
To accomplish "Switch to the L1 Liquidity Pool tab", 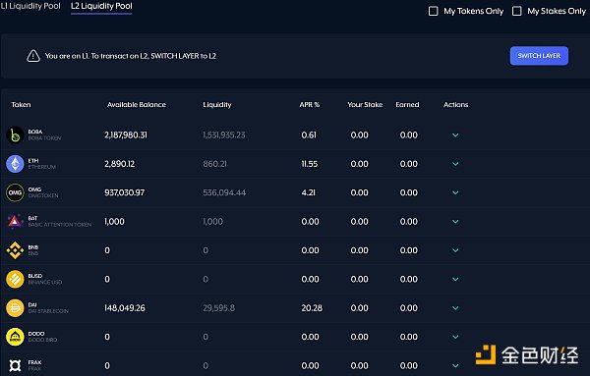I will [30, 6].
